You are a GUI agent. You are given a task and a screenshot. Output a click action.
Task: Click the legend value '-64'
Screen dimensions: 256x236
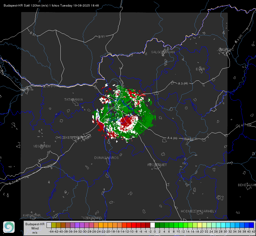coord(51,232)
